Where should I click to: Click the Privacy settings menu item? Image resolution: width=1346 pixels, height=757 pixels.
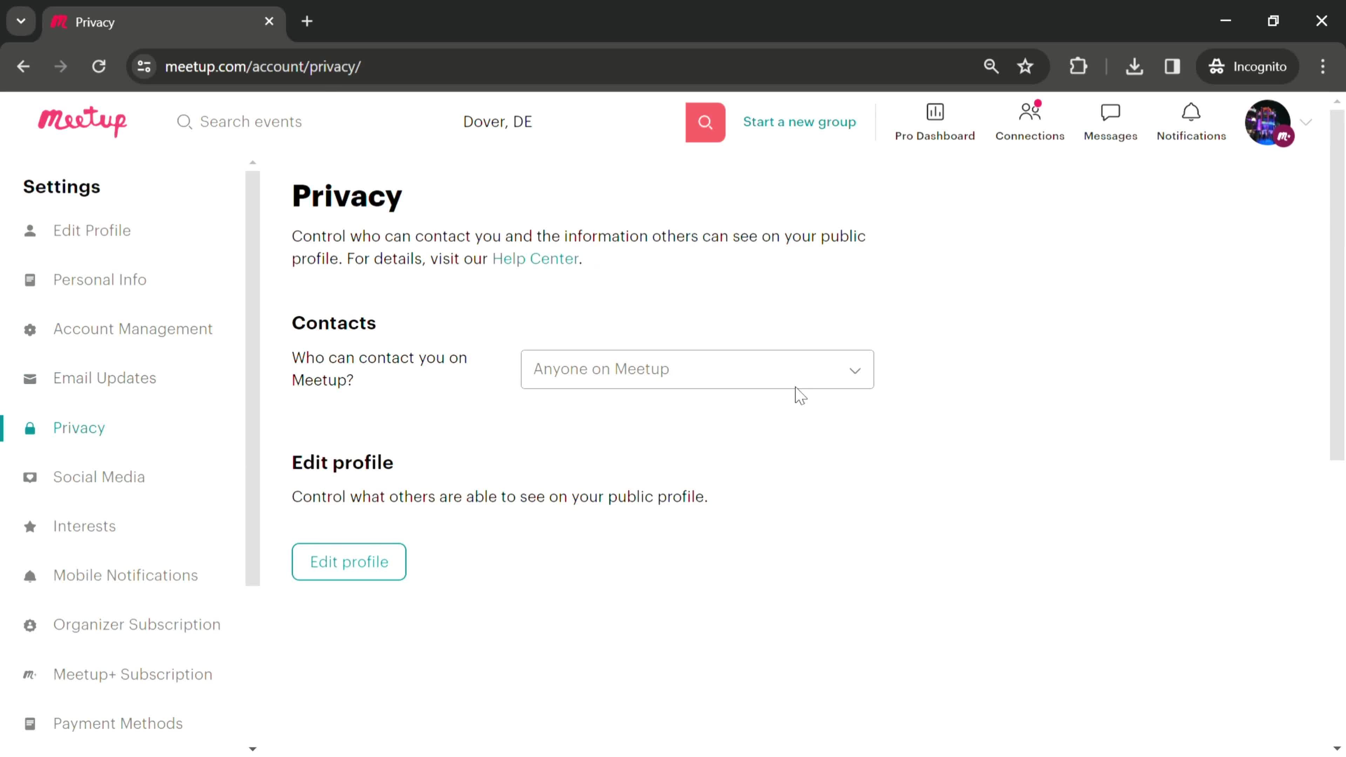[79, 427]
